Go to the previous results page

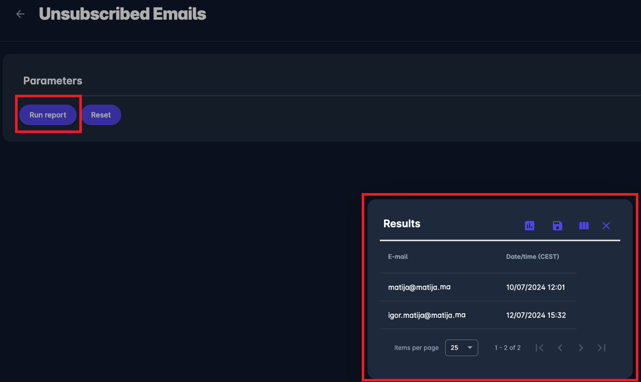(x=560, y=348)
